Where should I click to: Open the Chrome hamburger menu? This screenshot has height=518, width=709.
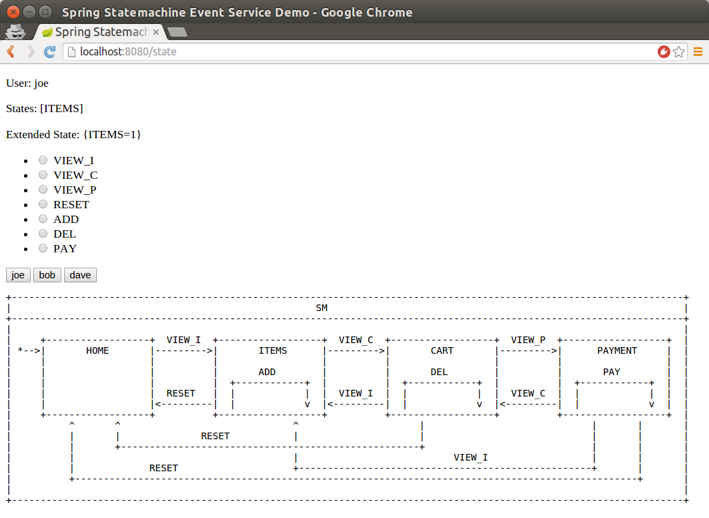click(x=698, y=51)
